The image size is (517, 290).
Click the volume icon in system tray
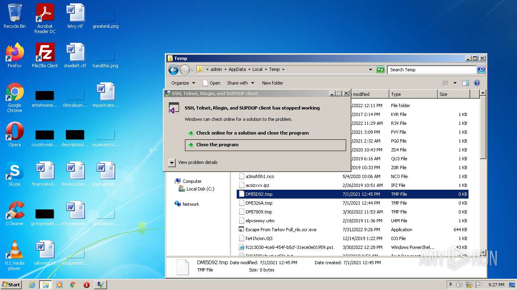click(x=460, y=285)
